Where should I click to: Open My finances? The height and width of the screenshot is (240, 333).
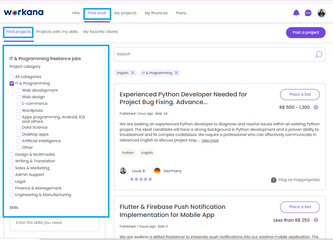pos(156,13)
